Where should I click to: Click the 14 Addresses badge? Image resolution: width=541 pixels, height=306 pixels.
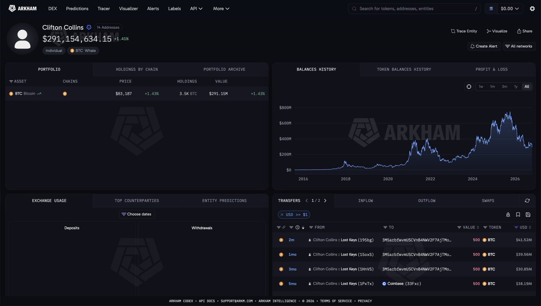click(x=108, y=28)
